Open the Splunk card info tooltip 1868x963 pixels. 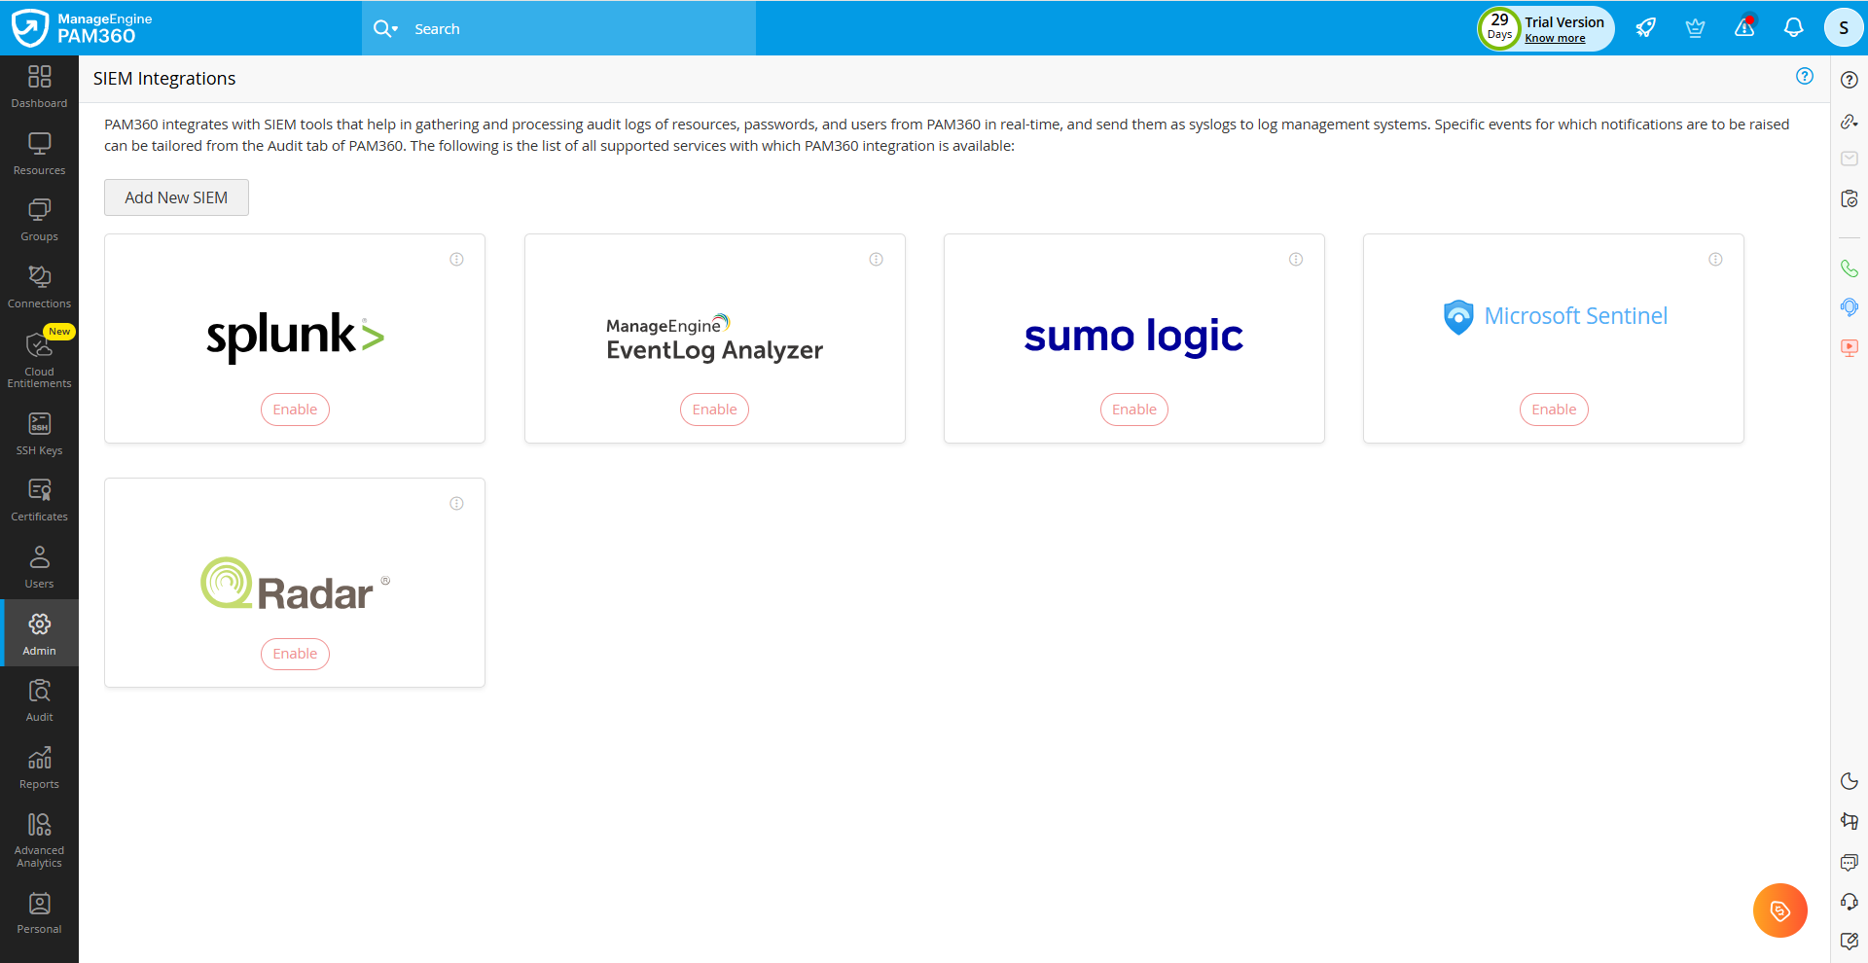pyautogui.click(x=456, y=259)
